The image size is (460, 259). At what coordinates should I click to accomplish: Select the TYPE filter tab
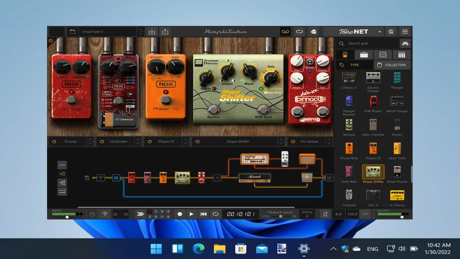point(354,65)
